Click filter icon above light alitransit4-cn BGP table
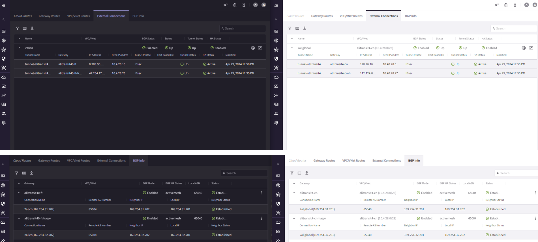538x242 pixels. tap(292, 173)
